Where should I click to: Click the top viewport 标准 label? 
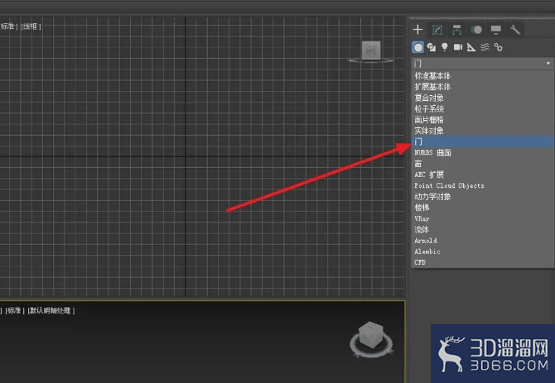[x=7, y=26]
